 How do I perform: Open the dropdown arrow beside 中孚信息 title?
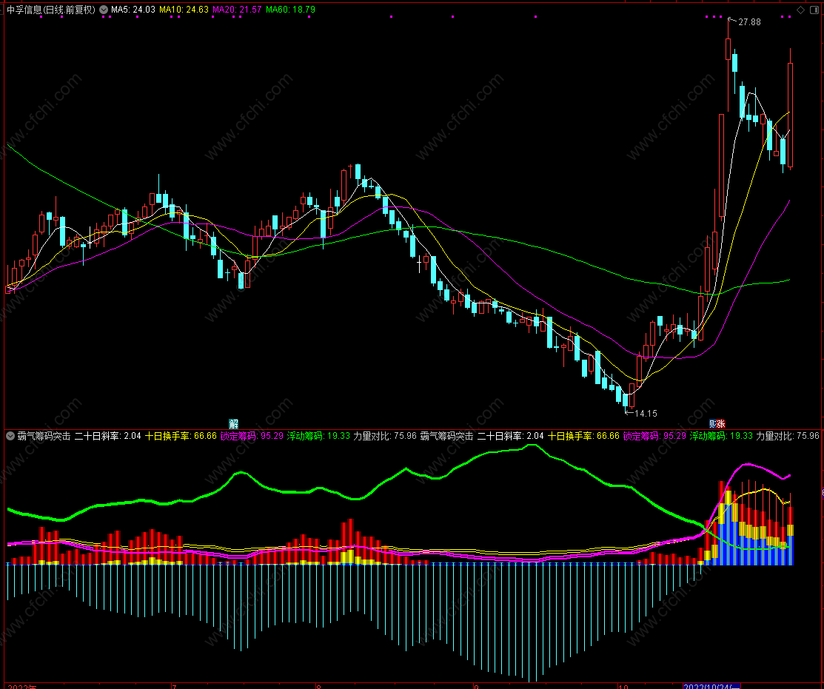tap(104, 10)
